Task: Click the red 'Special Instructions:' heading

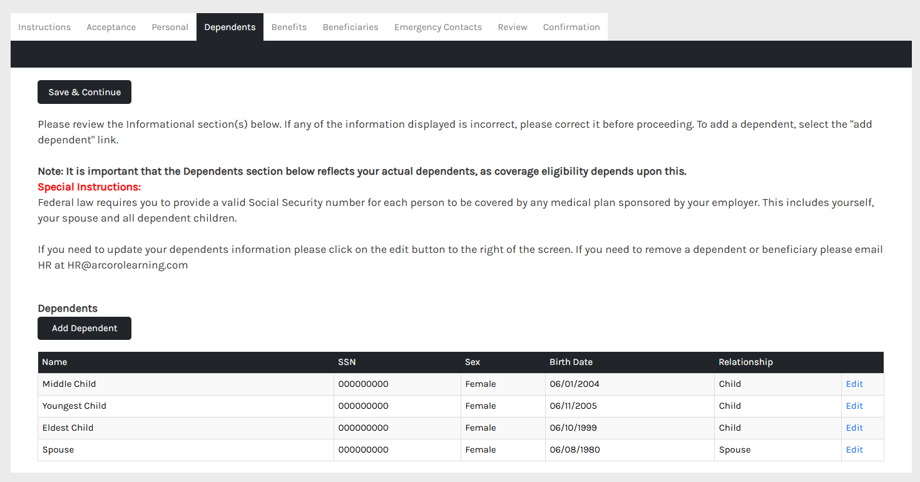Action: [x=89, y=187]
